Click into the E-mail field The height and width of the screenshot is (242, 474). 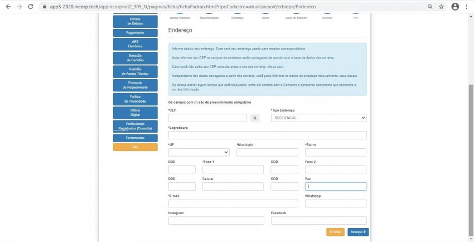[x=233, y=204]
